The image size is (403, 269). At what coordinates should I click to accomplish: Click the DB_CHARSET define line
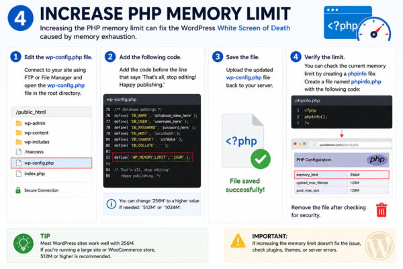tap(148, 139)
